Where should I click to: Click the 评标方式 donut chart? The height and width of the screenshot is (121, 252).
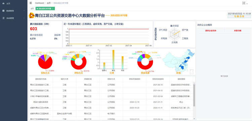[x=79, y=62]
